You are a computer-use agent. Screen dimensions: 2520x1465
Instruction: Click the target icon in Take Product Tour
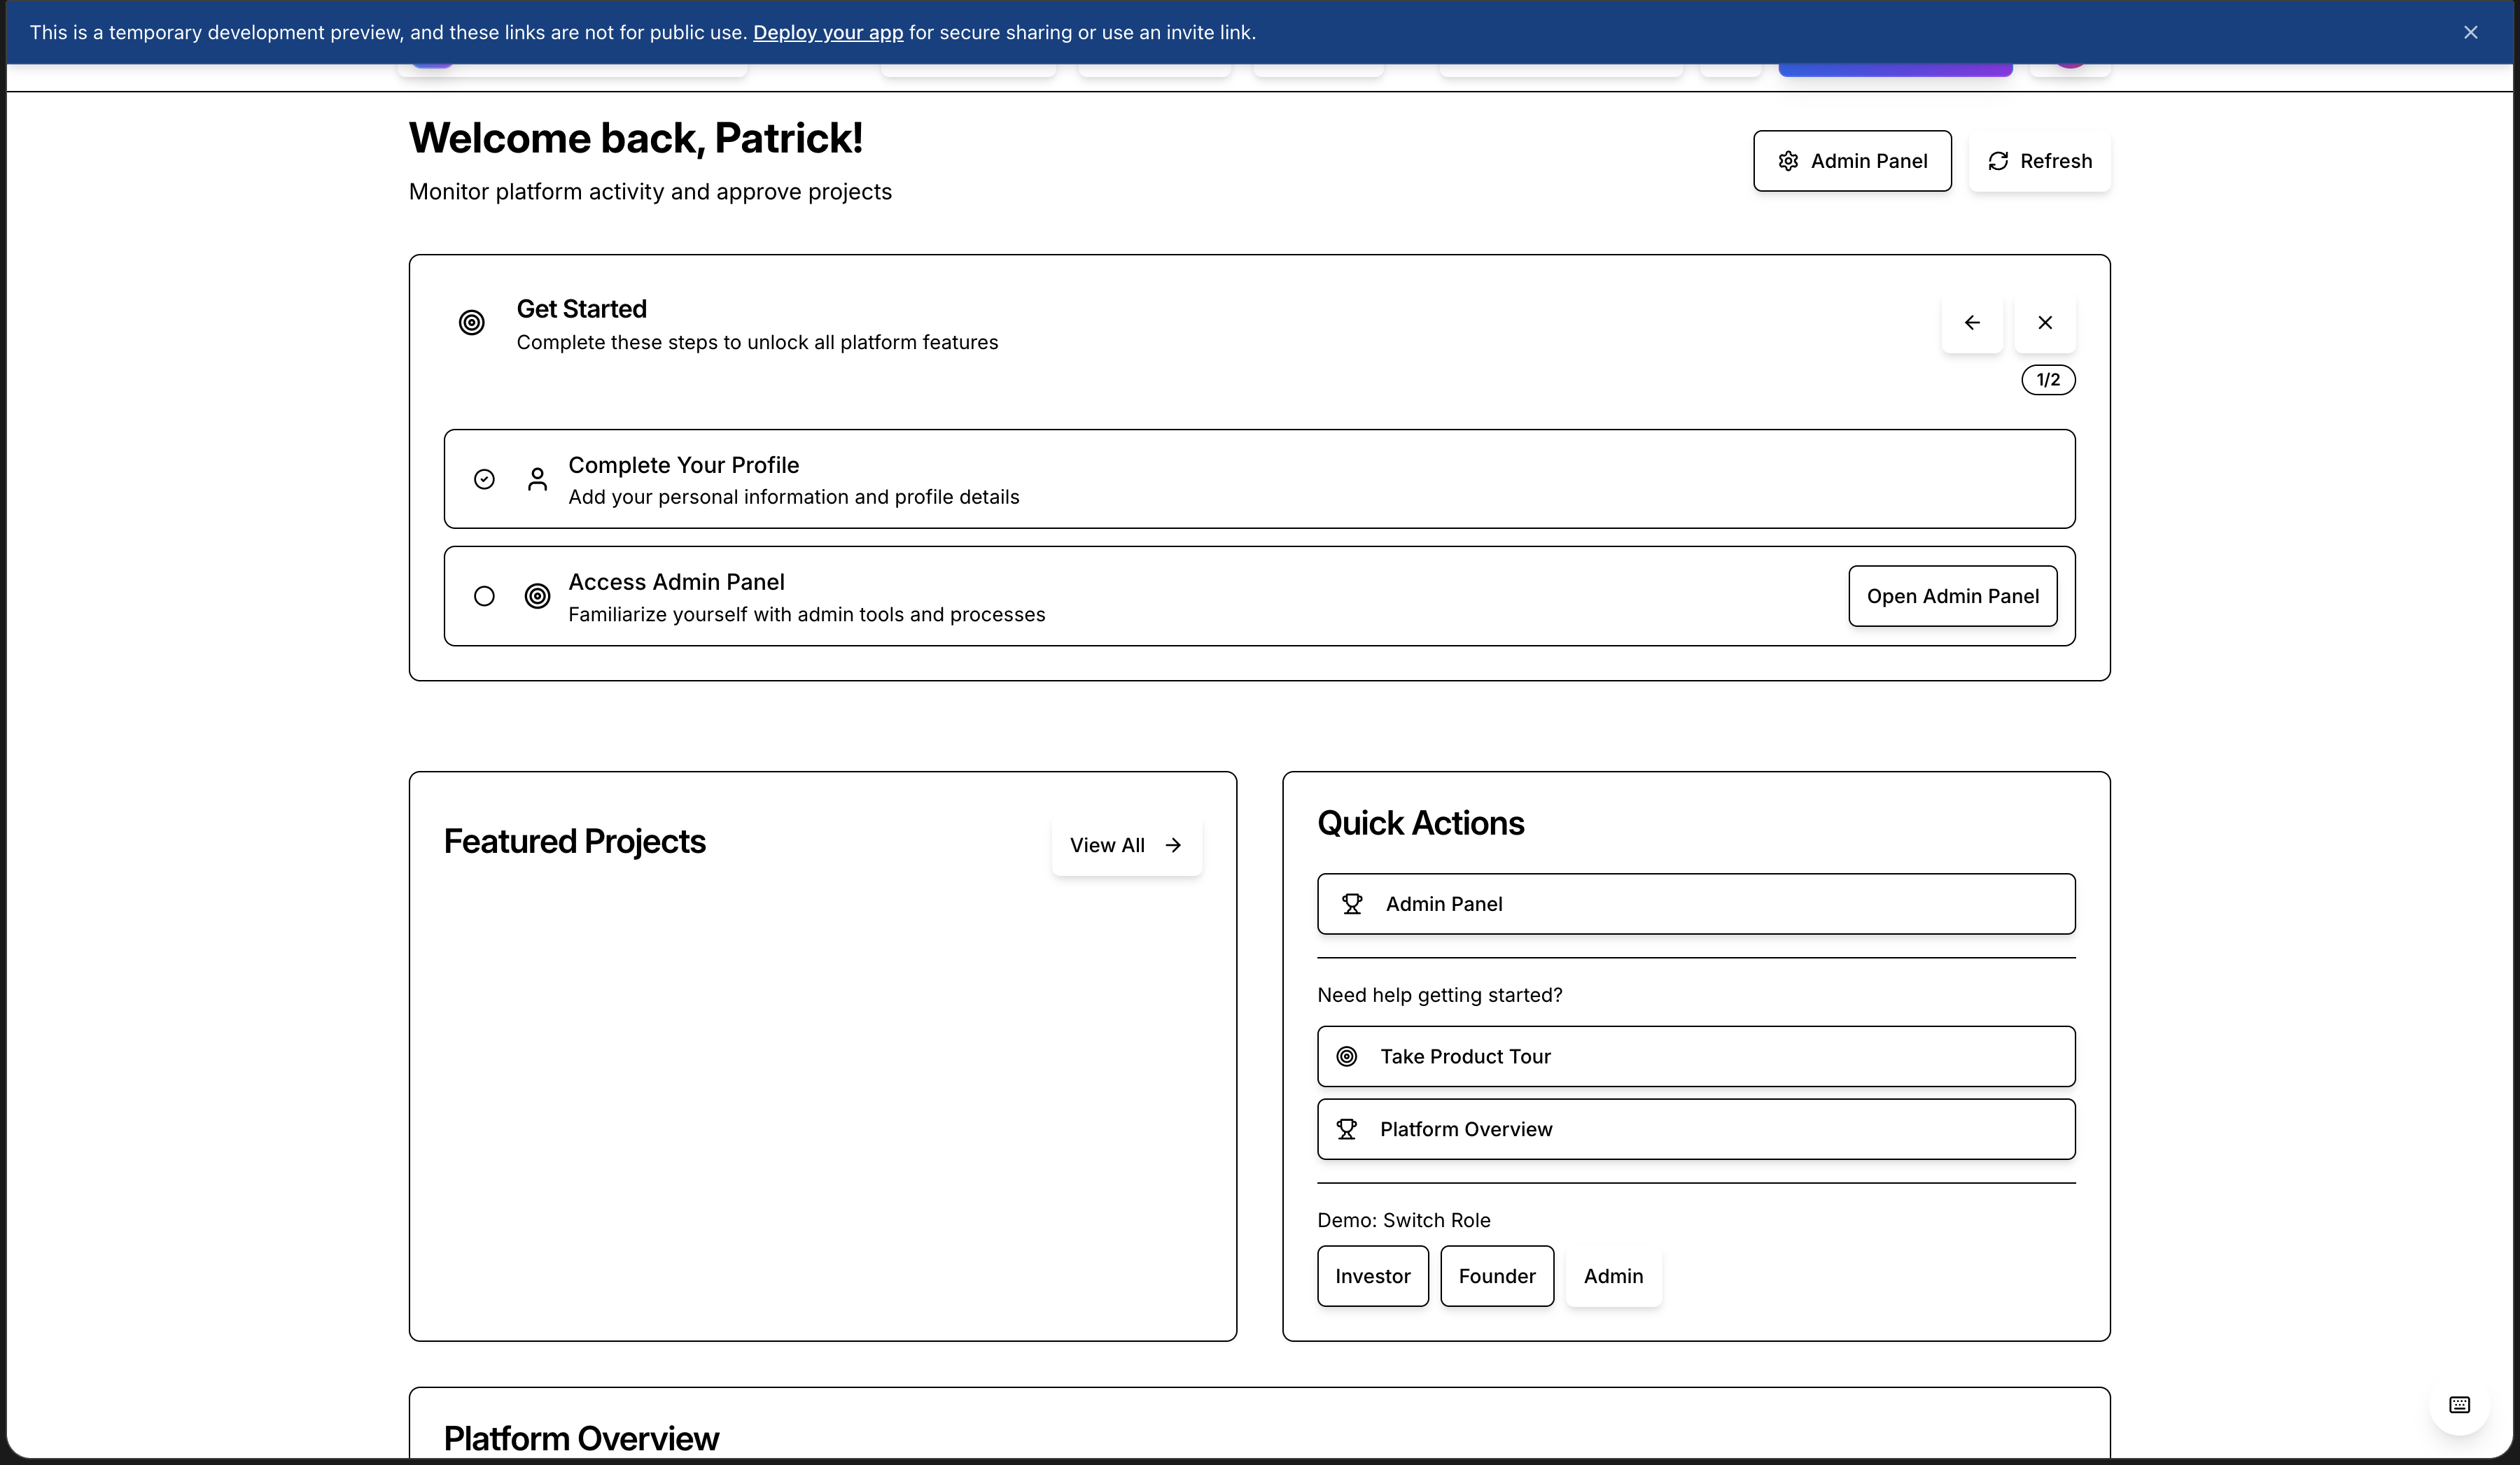pos(1347,1056)
